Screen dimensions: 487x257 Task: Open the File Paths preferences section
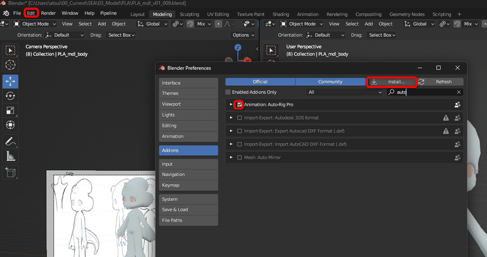[189, 221]
